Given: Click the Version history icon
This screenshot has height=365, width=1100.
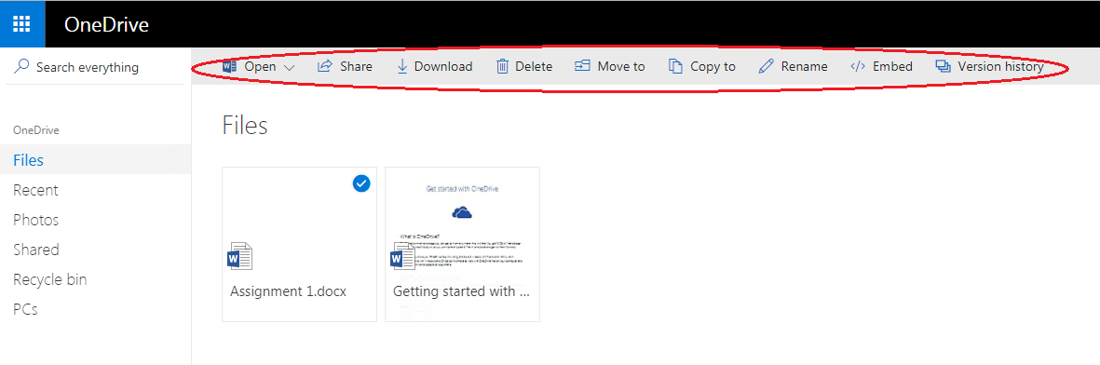Looking at the screenshot, I should [x=943, y=67].
